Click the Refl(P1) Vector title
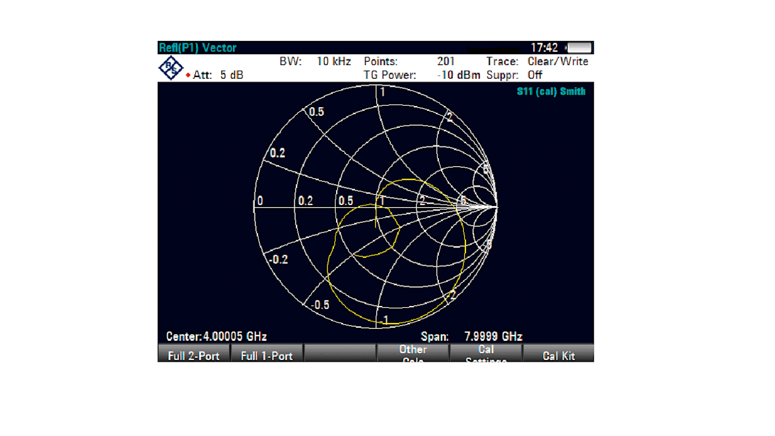Screen dimensions: 775x436 point(198,48)
